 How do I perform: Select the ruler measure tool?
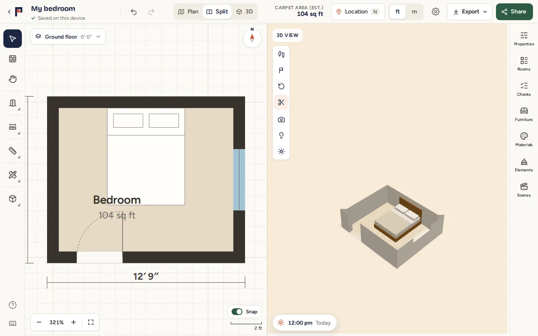coord(13,151)
